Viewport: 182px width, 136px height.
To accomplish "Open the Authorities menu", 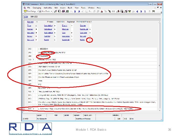I will click(x=48, y=8).
